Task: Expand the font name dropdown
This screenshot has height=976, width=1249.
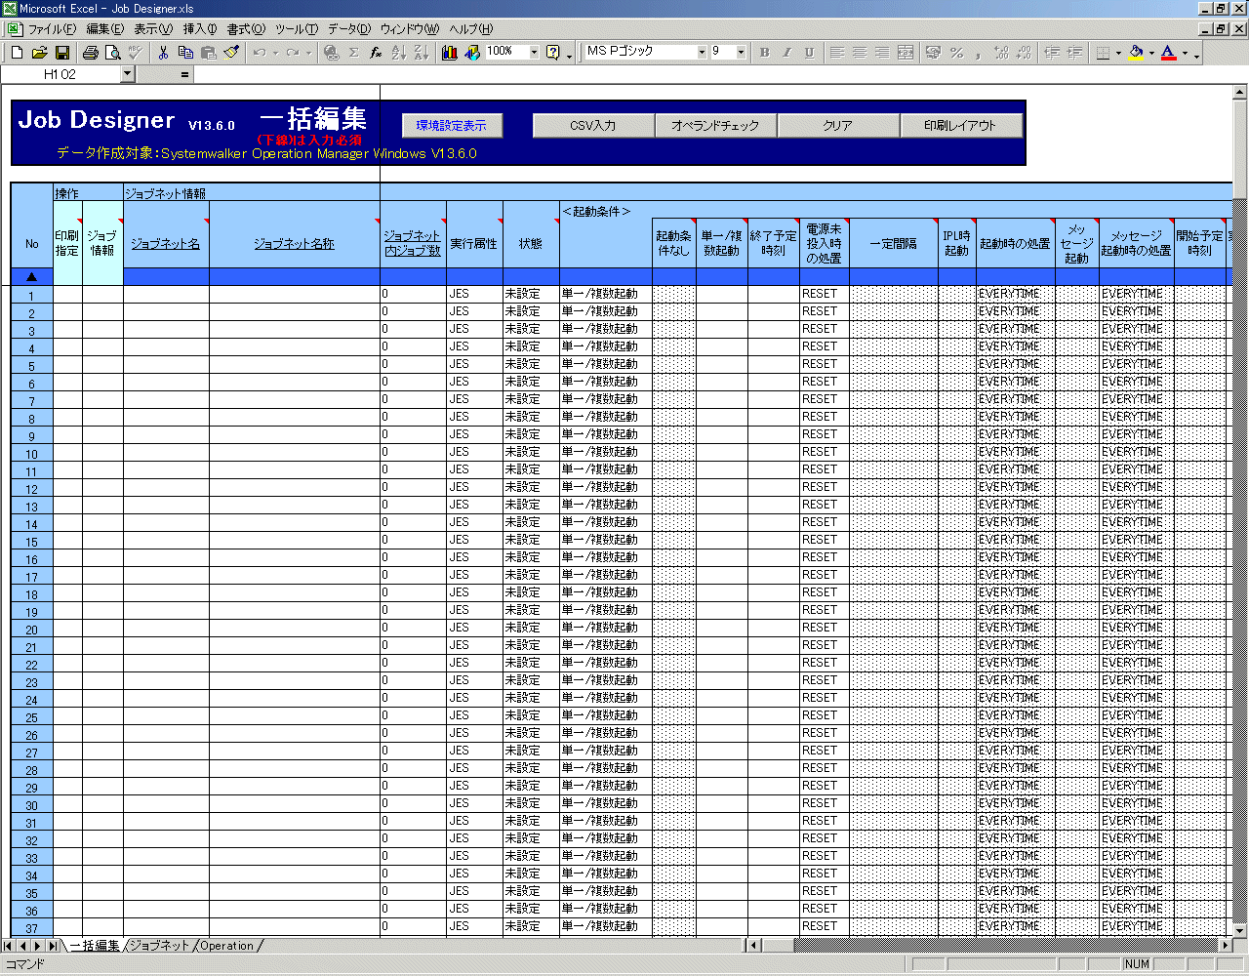Action: pyautogui.click(x=702, y=53)
